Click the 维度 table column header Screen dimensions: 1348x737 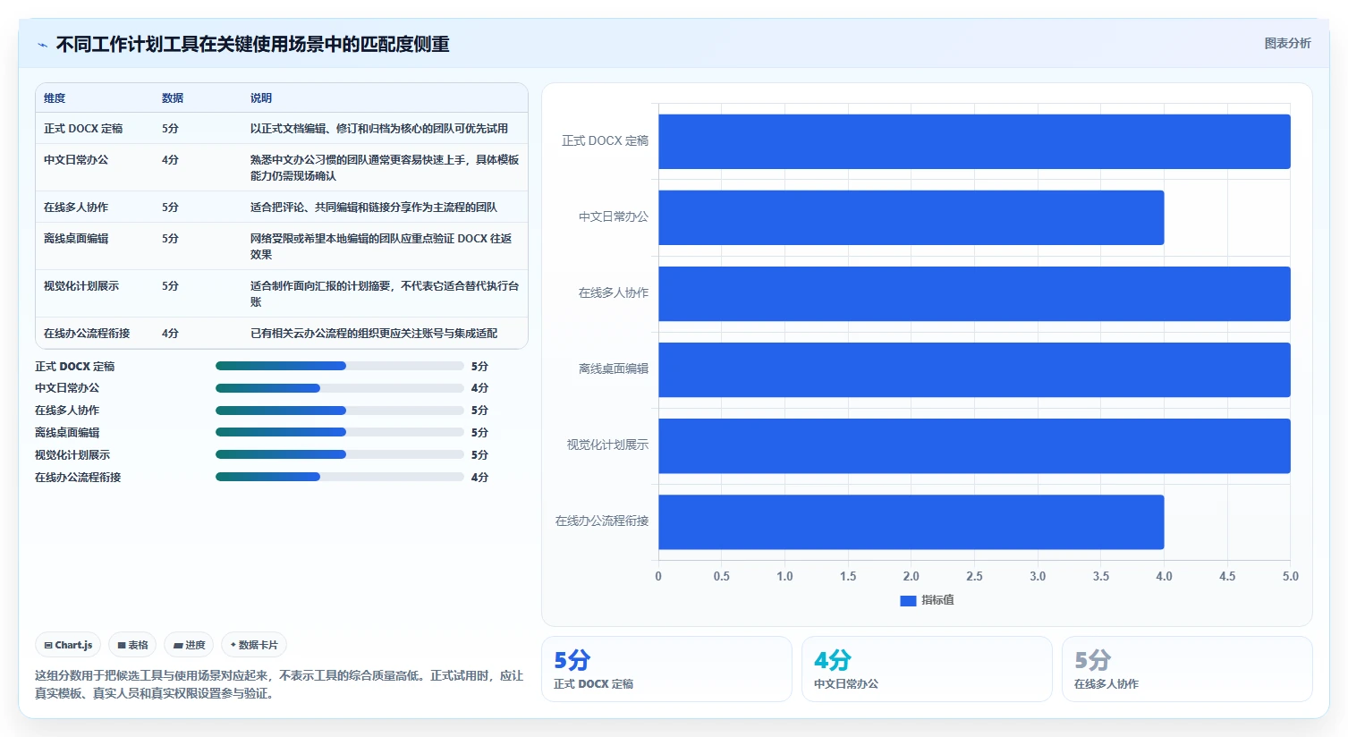55,98
